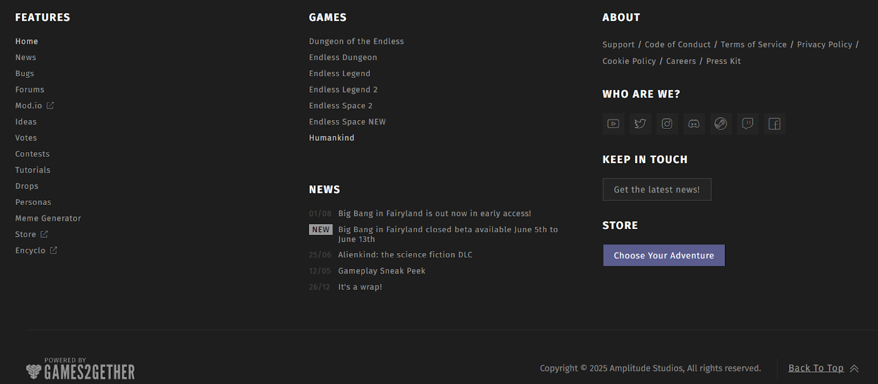Screen dimensions: 878x384
Task: Open Mod.io external link
Action: point(34,106)
